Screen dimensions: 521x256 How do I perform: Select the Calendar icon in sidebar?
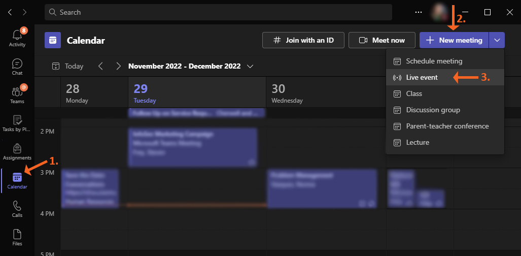[x=17, y=180]
